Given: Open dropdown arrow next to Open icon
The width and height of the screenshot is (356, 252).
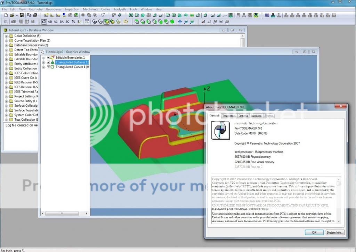Looking at the screenshot, I should (x=16, y=15).
